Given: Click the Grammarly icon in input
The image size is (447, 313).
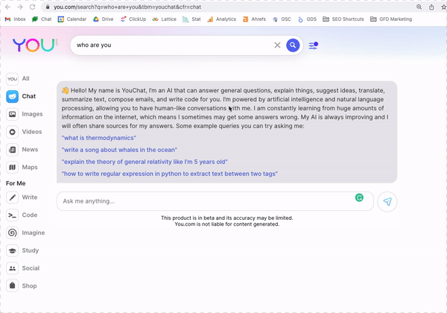Looking at the screenshot, I should click(x=359, y=198).
